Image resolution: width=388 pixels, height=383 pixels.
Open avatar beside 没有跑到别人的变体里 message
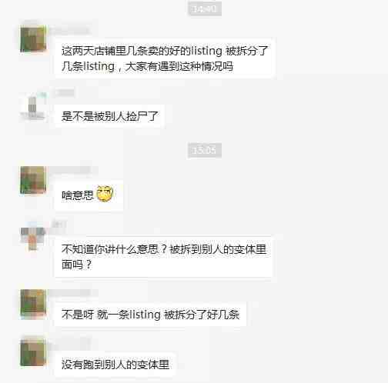pyautogui.click(x=33, y=353)
